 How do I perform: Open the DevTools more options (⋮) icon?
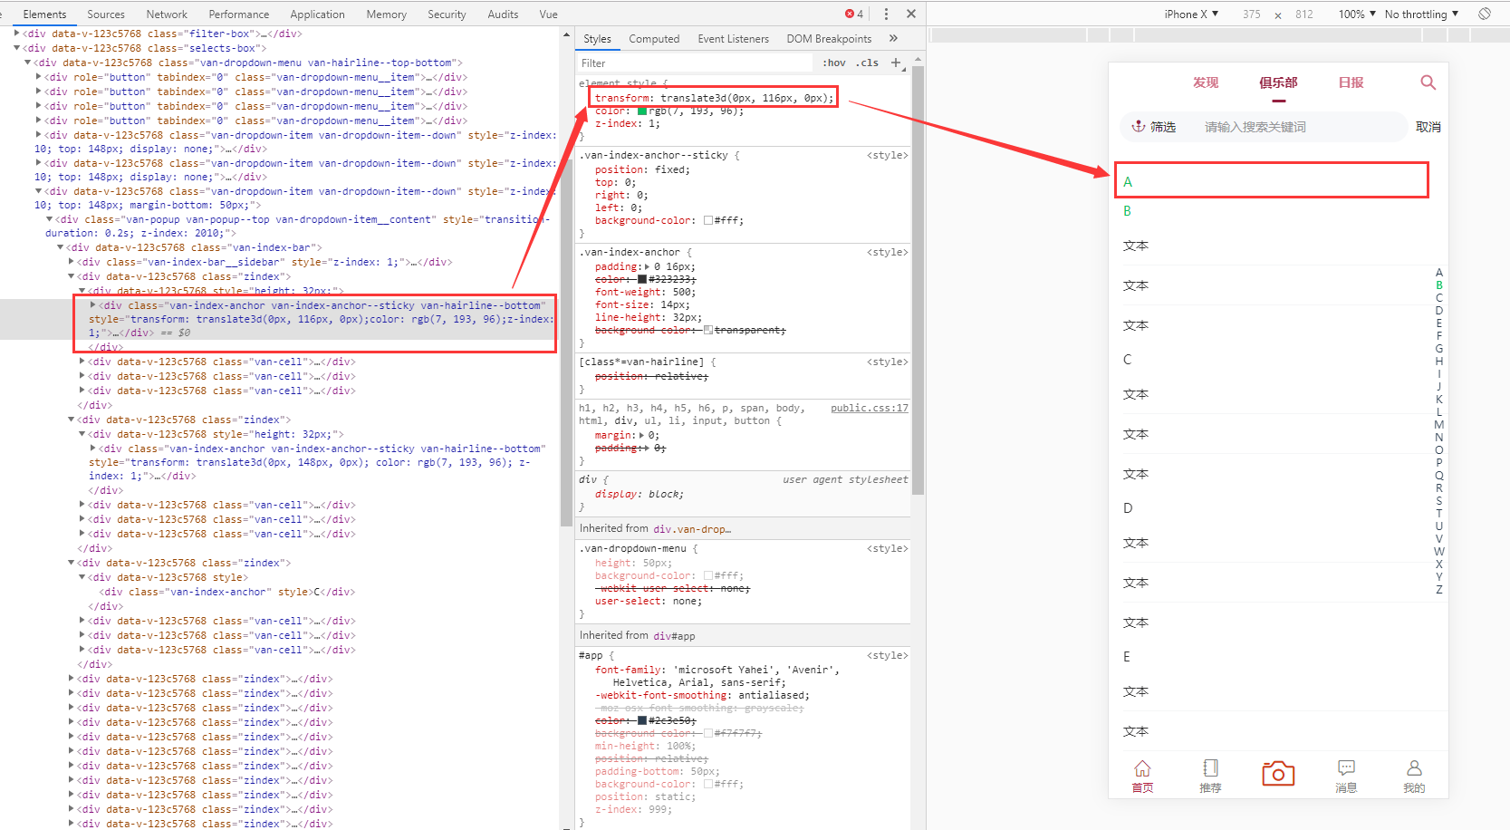(x=886, y=14)
